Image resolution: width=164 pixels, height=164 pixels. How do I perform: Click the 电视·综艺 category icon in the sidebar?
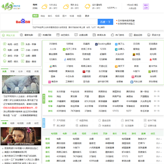click(x=5, y=44)
